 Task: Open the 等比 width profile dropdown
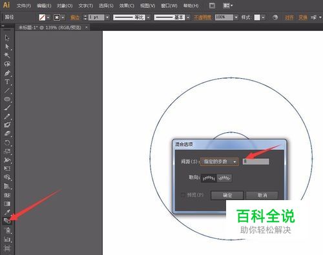pyautogui.click(x=149, y=17)
